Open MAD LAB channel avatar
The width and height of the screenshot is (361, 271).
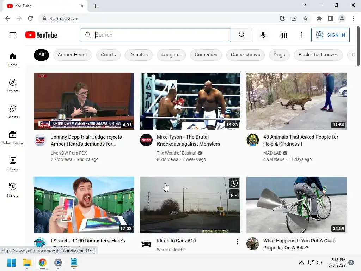pyautogui.click(x=252, y=140)
